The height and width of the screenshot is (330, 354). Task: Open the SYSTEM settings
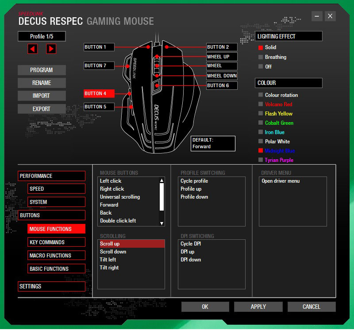[x=57, y=202]
